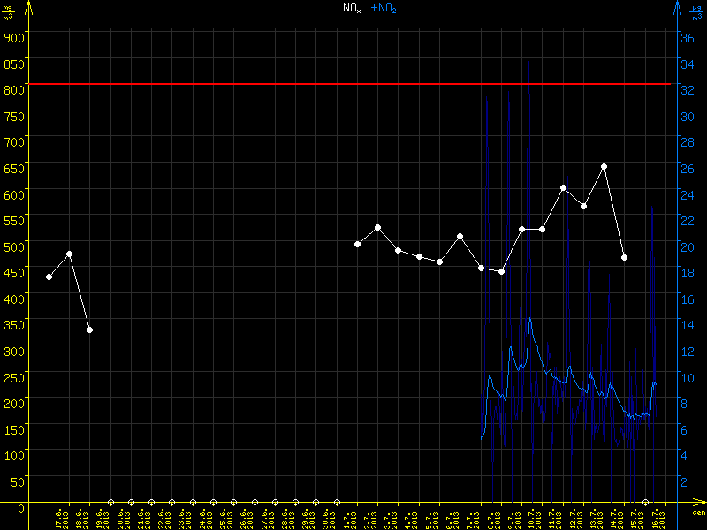
Task: Click the white NOx legend label
Action: (x=353, y=8)
